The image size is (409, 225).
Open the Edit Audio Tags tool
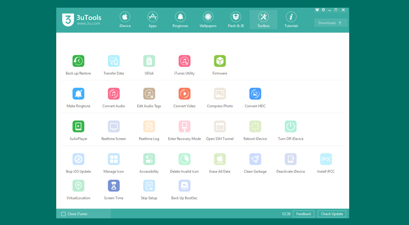(x=149, y=94)
